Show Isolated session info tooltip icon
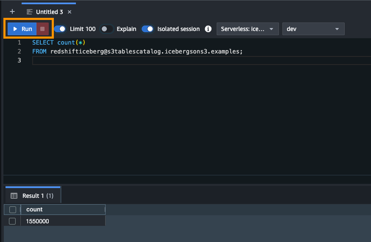Image resolution: width=371 pixels, height=242 pixels. point(208,29)
